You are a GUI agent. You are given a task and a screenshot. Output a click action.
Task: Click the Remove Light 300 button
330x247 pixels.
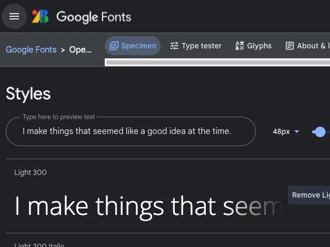pyautogui.click(x=309, y=195)
